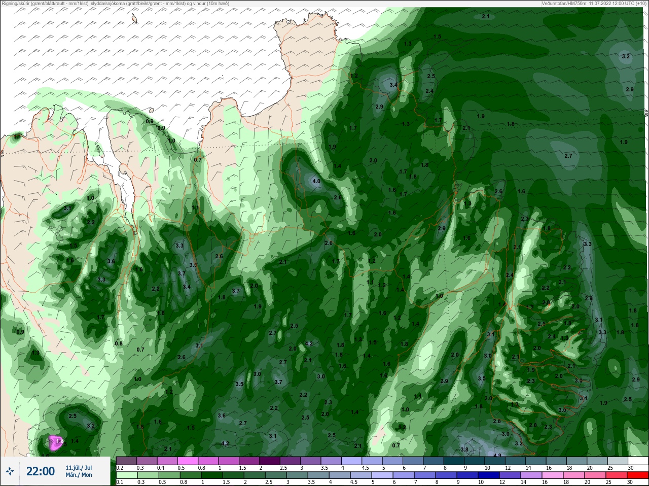Click the 3.8 precipitation value on the map
Viewport: 649px width, 486px height.
tap(464, 449)
